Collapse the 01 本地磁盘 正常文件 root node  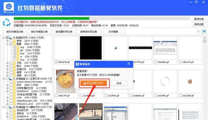pos(4,79)
